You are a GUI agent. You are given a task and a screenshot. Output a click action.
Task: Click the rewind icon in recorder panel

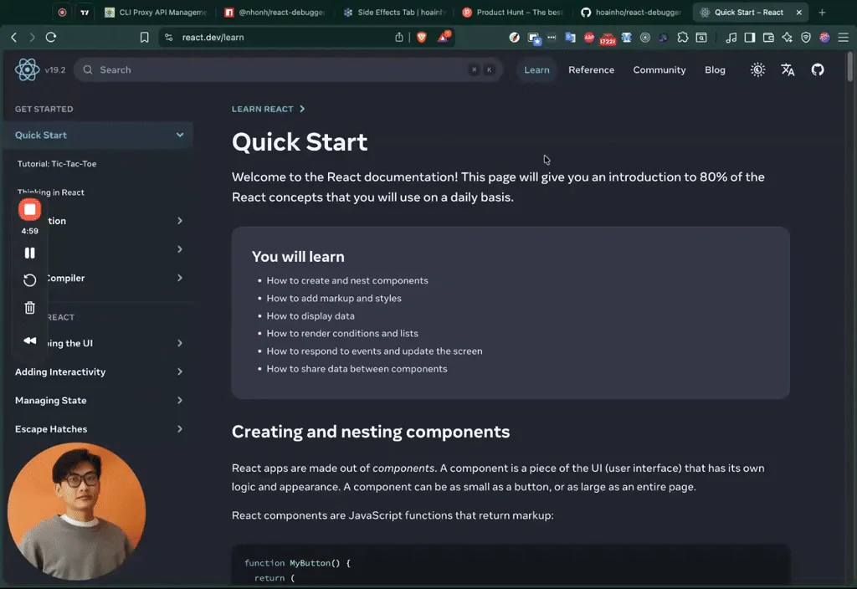[x=29, y=339]
